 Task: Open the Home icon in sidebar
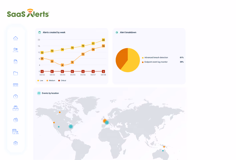(16, 39)
